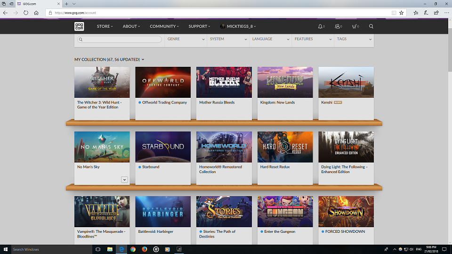Open the COMMUNITY menu
Screen dimensions: 452x254
(x=164, y=26)
